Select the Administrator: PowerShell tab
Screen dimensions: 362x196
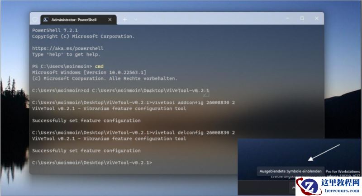[x=78, y=20]
